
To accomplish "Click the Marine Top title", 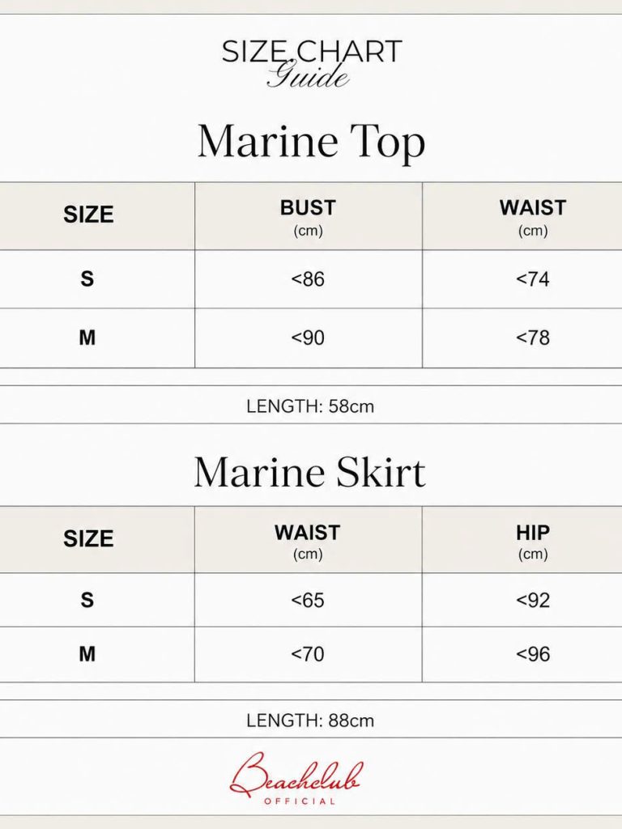I will (x=311, y=141).
